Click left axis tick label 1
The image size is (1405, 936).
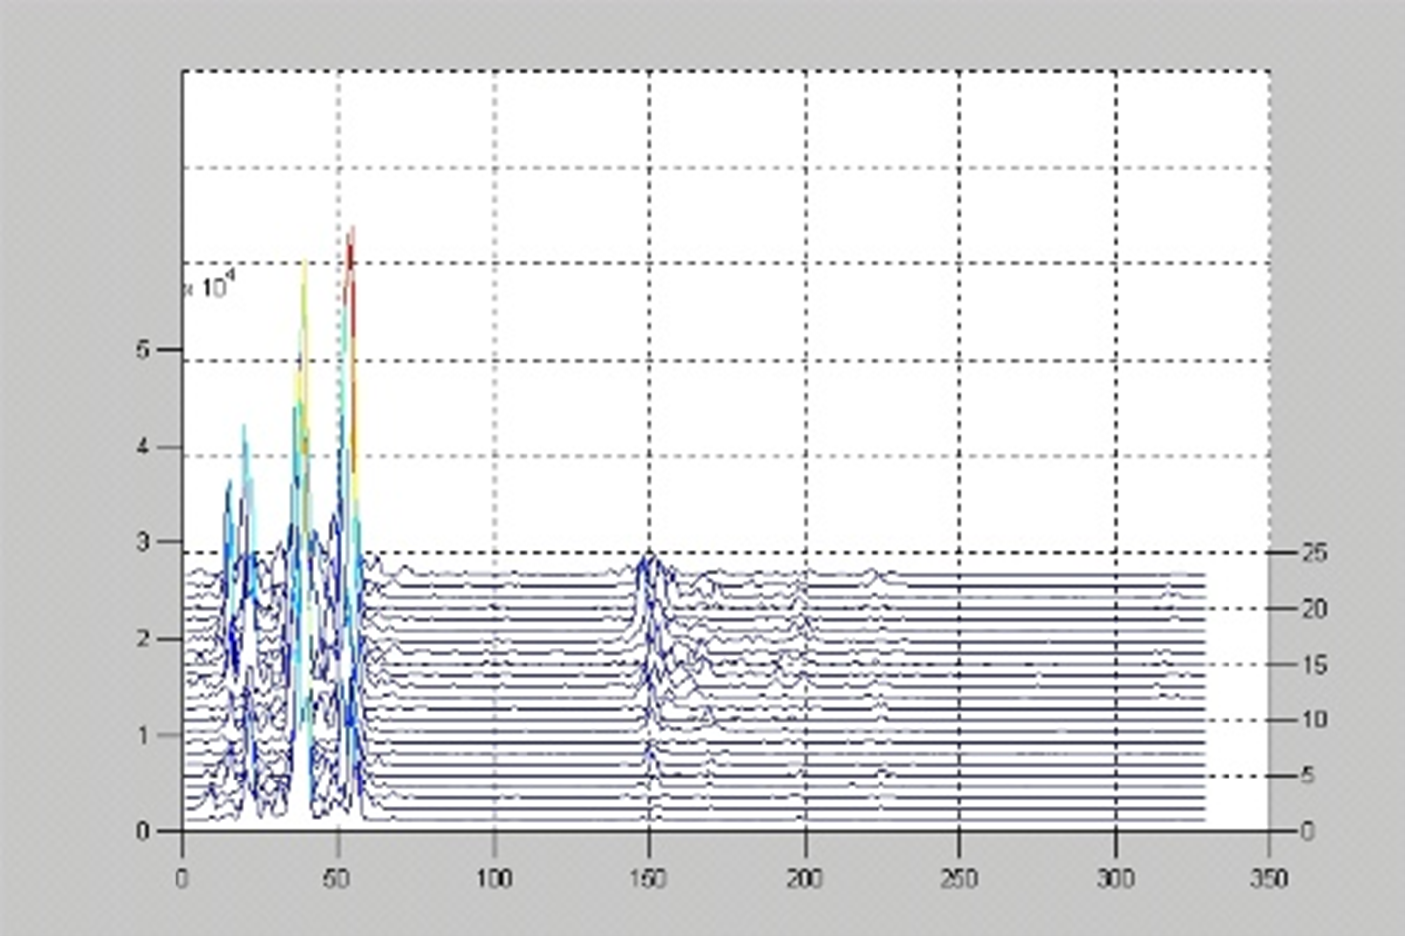tap(143, 735)
